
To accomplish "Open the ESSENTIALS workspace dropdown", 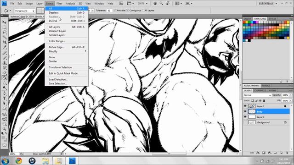I will (x=268, y=3).
